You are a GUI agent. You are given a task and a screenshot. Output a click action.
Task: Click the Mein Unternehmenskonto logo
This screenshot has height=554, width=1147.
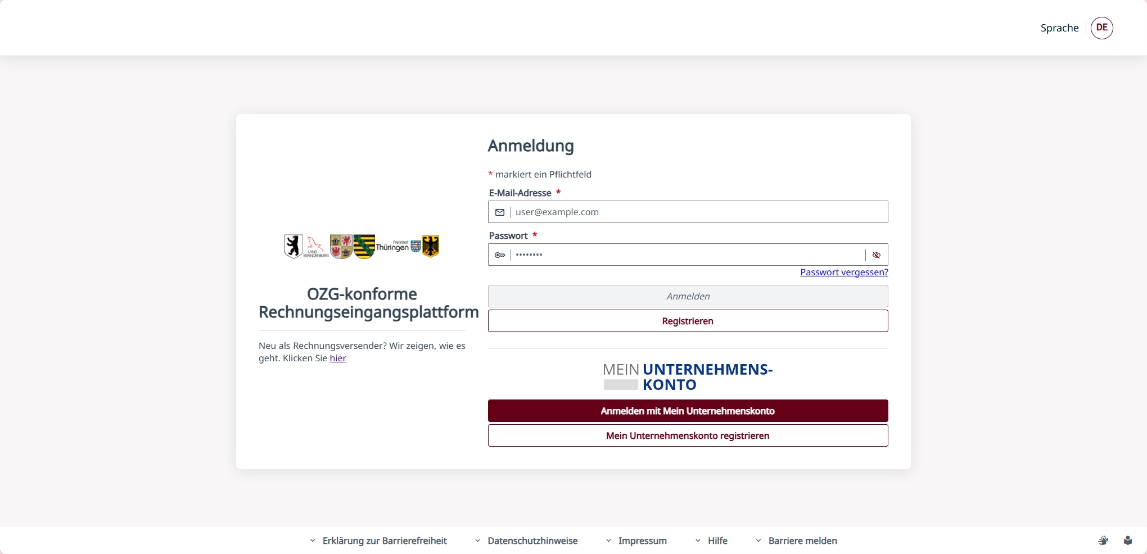click(688, 377)
